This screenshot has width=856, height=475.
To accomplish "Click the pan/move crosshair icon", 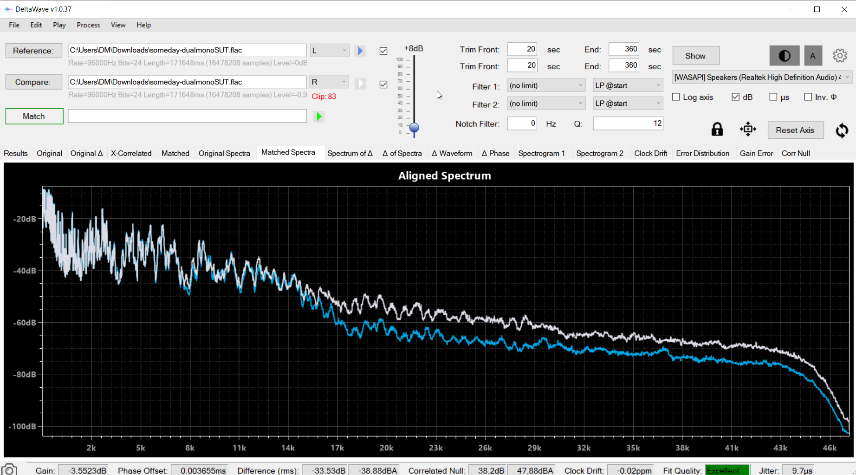I will (x=748, y=129).
